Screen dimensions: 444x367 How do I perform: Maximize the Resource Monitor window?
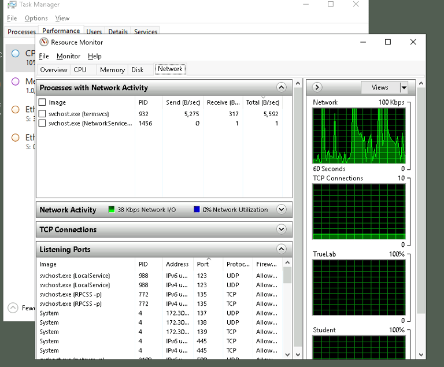(x=388, y=42)
